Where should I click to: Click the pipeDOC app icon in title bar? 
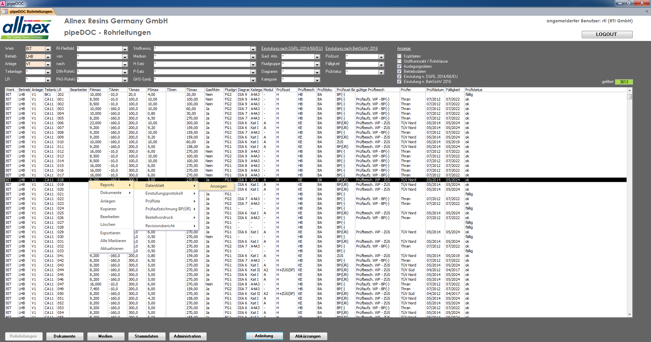click(3, 3)
